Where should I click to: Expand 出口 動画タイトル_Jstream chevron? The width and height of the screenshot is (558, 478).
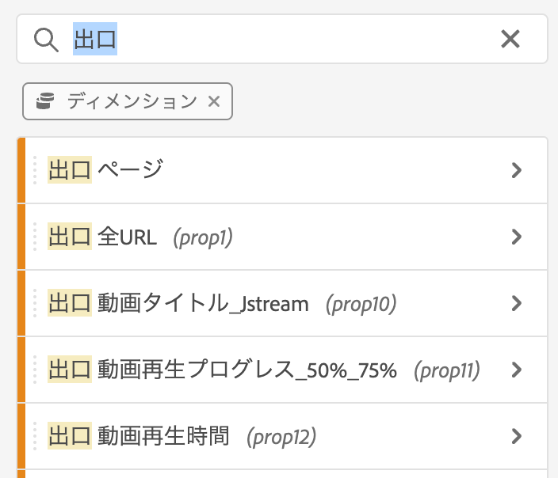[517, 303]
